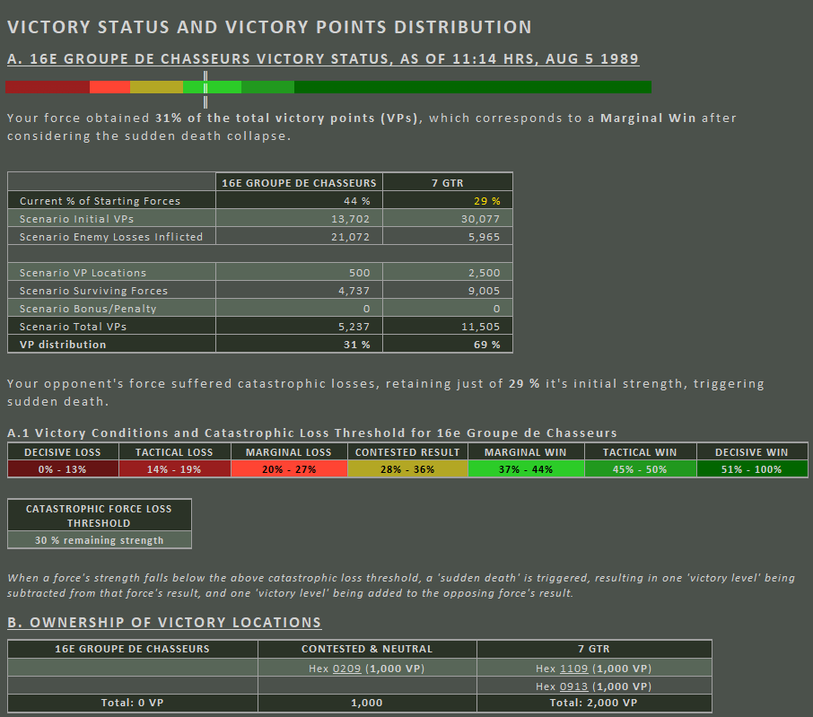The height and width of the screenshot is (717, 813).
Task: Click the long dark green bar segment
Action: [x=472, y=87]
